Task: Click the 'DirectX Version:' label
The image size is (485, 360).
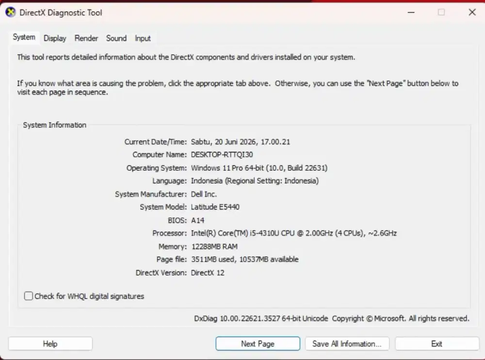Action: (161, 273)
